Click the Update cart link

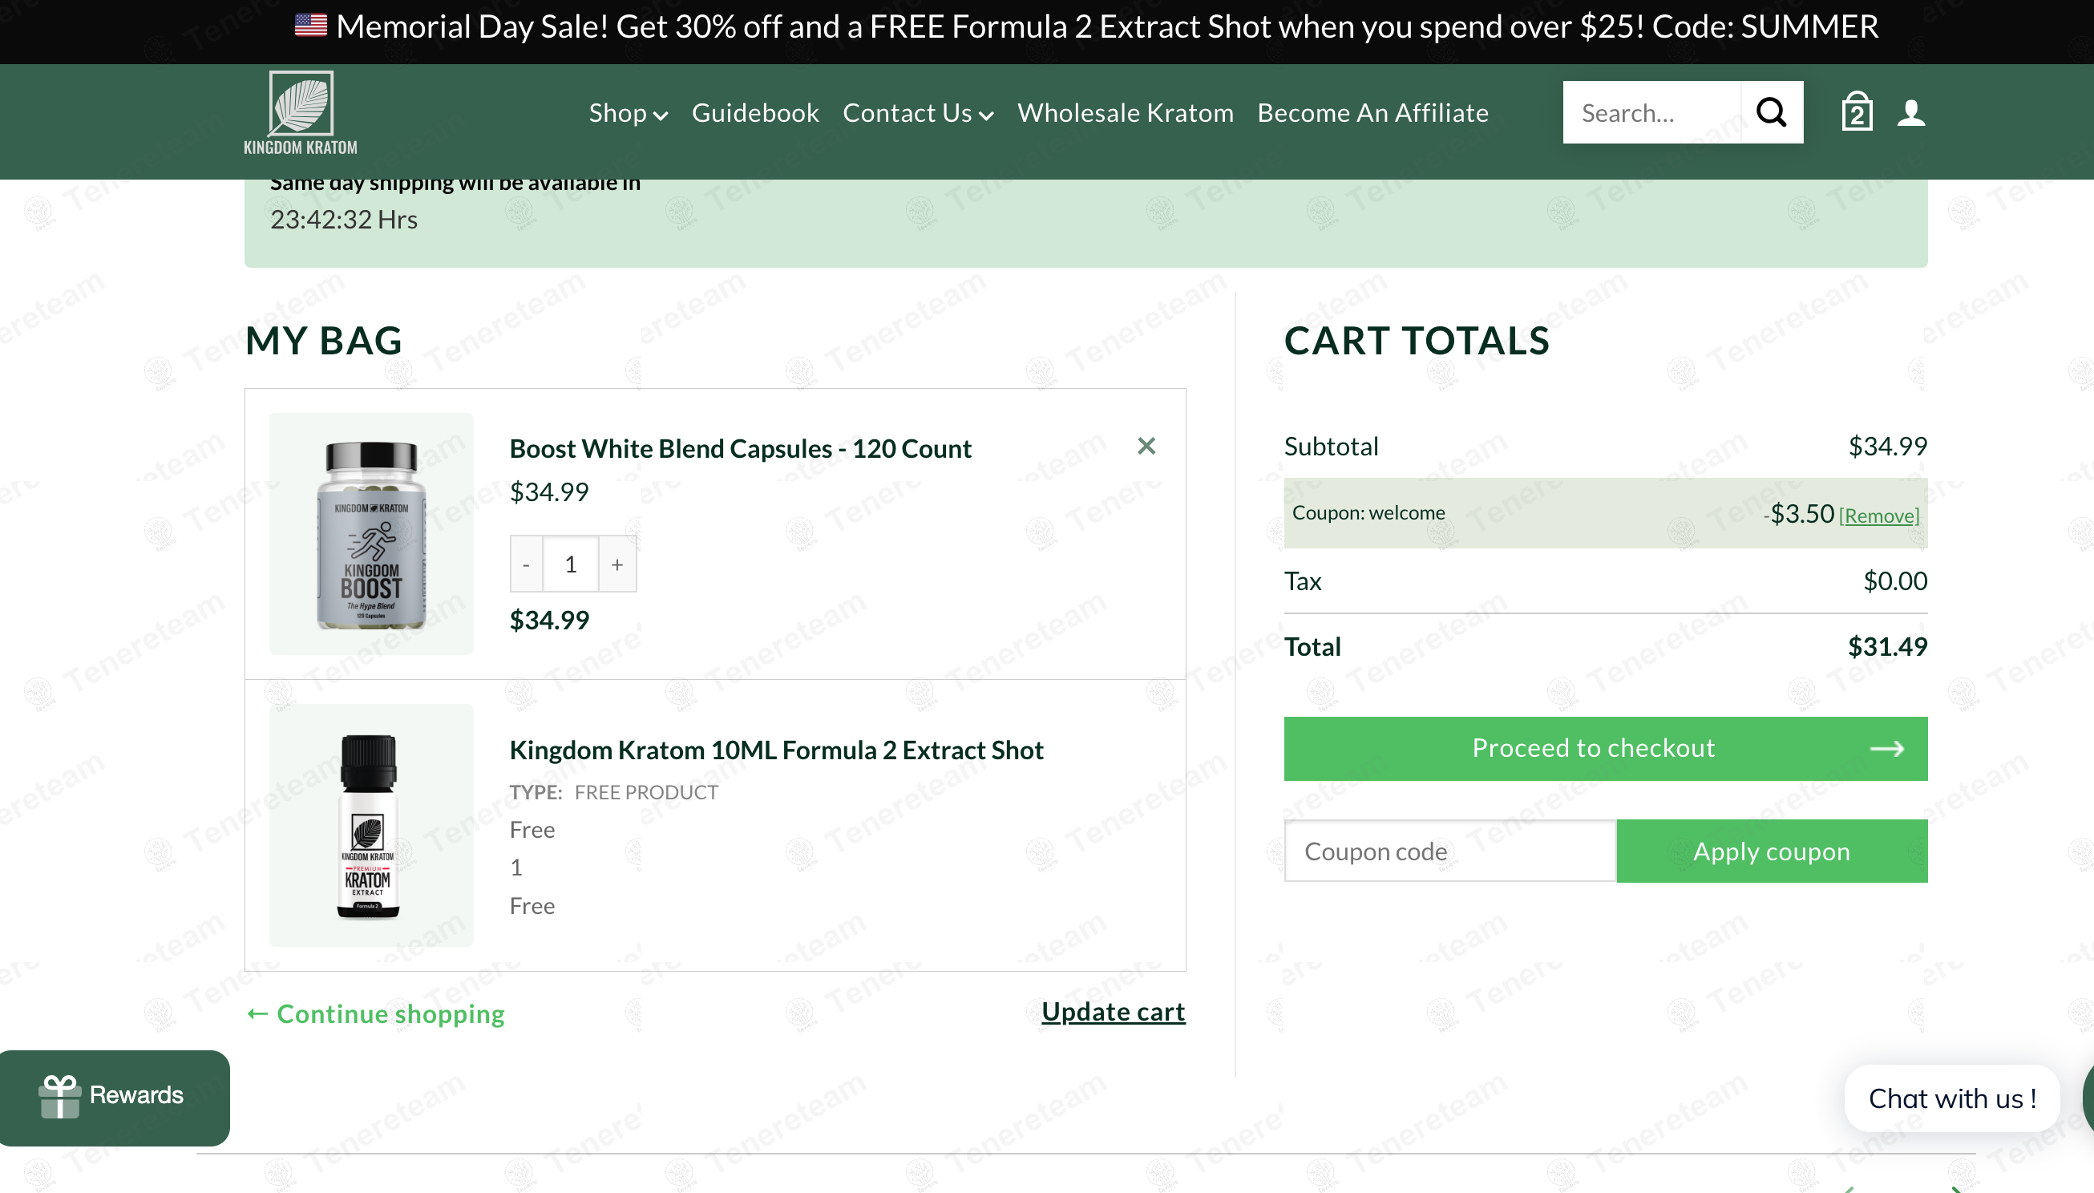[x=1114, y=1012]
